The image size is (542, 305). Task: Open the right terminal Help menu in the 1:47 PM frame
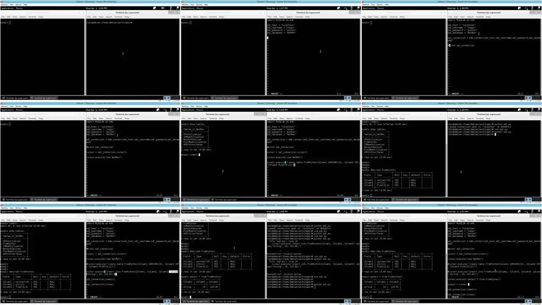(127, 220)
